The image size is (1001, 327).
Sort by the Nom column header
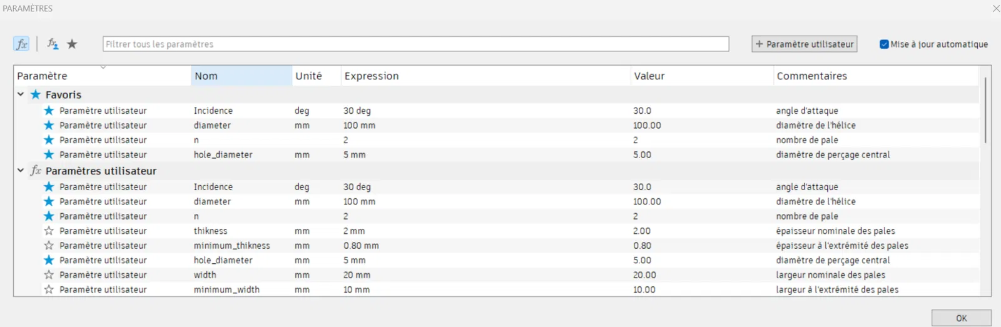241,76
